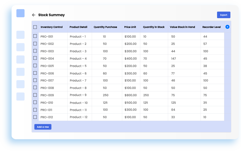Open the last sidebar placeholder icon at bottom
Viewport: 241px width, 152px height.
(20, 96)
